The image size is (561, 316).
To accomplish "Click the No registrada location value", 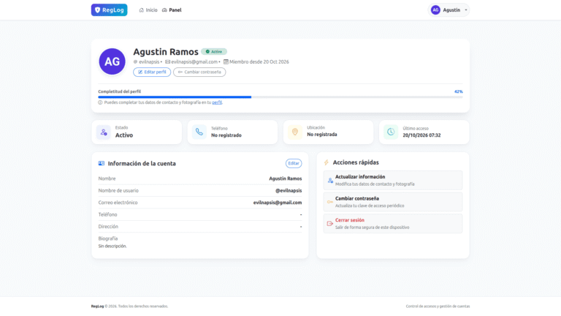I will (322, 135).
